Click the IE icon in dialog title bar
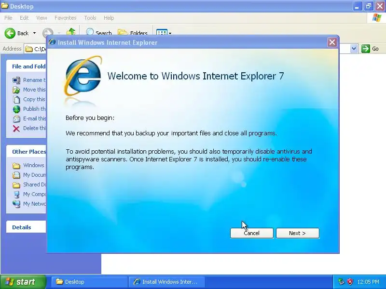 point(52,42)
